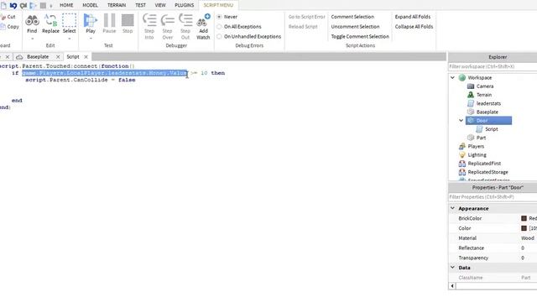Click the Find binoculars icon

(32, 20)
